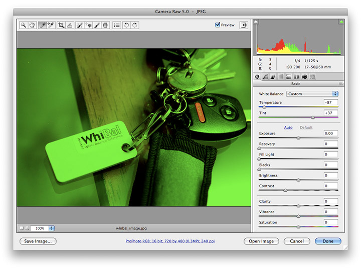Switch to the Lens Corrections tab
The width and height of the screenshot is (361, 268).
(x=297, y=77)
